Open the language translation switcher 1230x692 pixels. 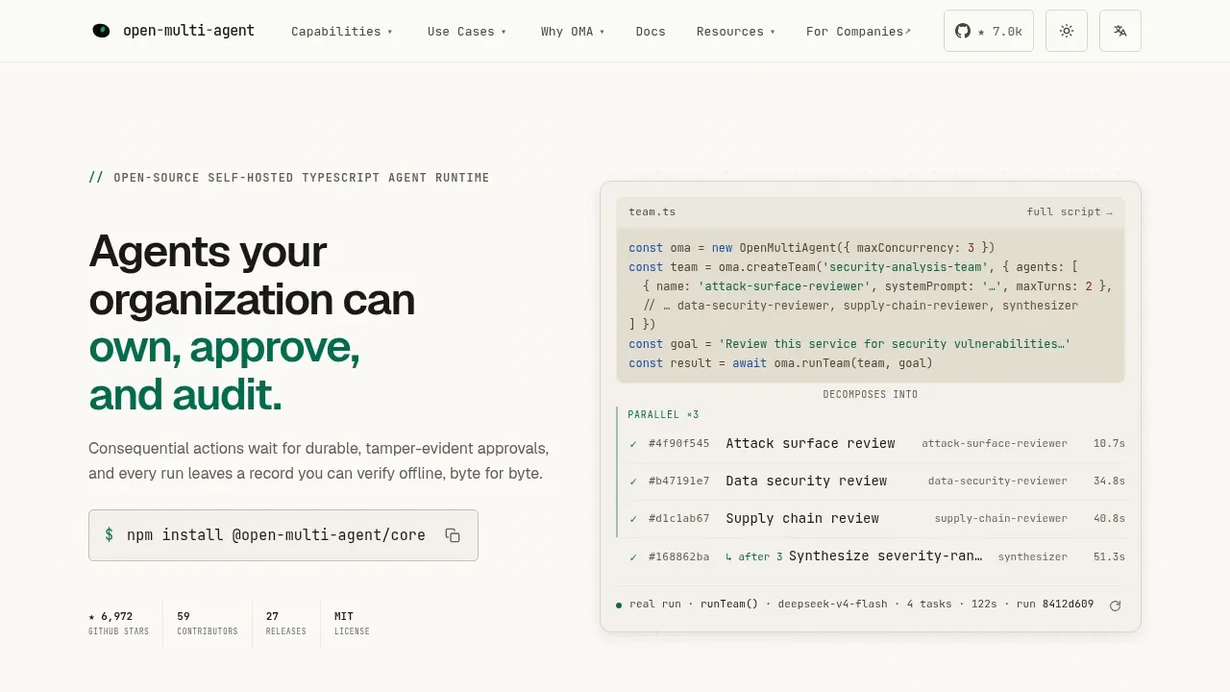tap(1120, 31)
